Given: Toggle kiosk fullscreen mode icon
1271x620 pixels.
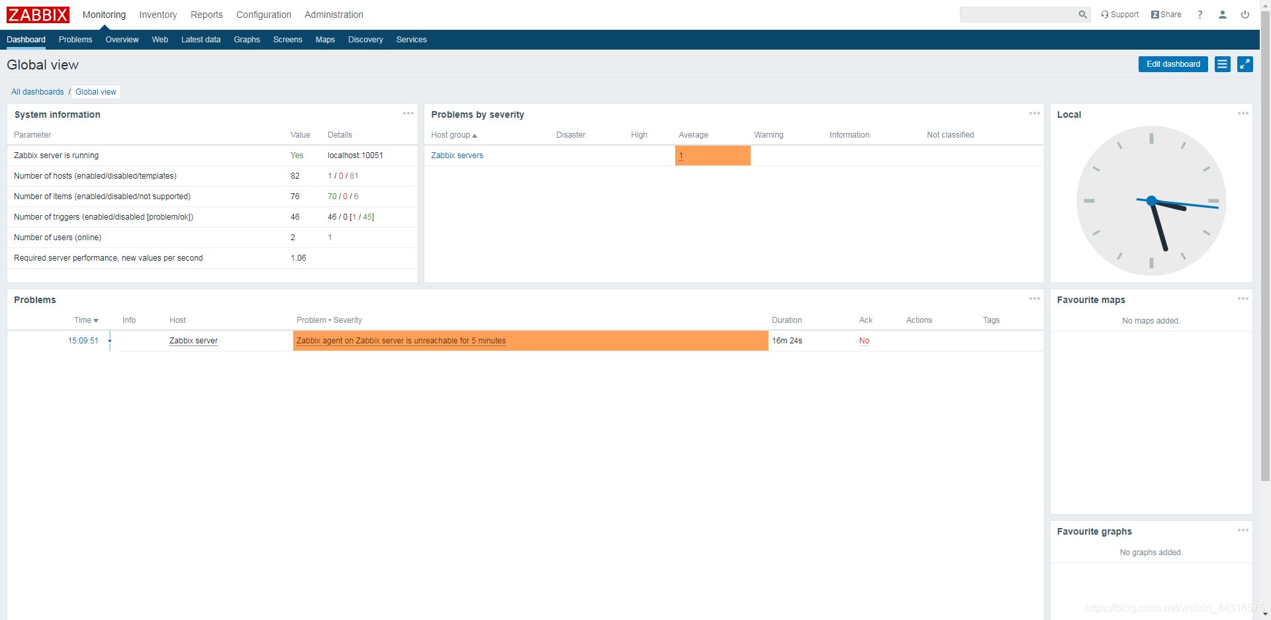Looking at the screenshot, I should coord(1245,64).
